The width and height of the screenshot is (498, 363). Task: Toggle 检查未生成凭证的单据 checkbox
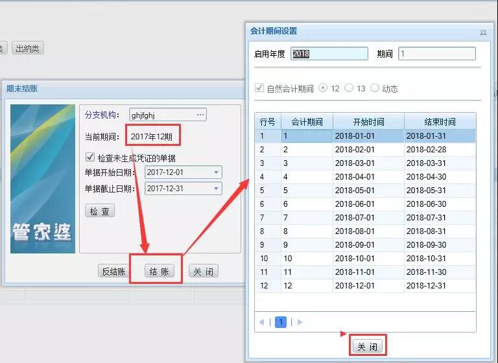pos(90,158)
